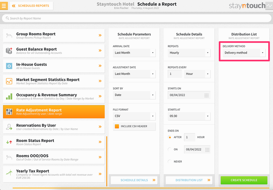The image size is (273, 190).
Task: Open the Ends On calendar icon
Action: (207, 150)
